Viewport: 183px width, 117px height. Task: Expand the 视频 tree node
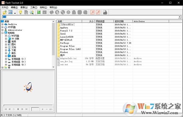[x=6, y=42]
